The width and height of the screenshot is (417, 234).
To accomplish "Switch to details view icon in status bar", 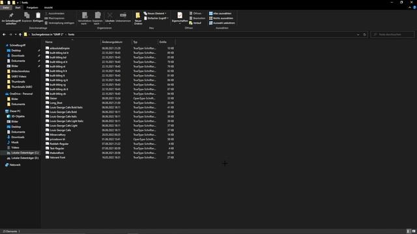I will coord(409,231).
